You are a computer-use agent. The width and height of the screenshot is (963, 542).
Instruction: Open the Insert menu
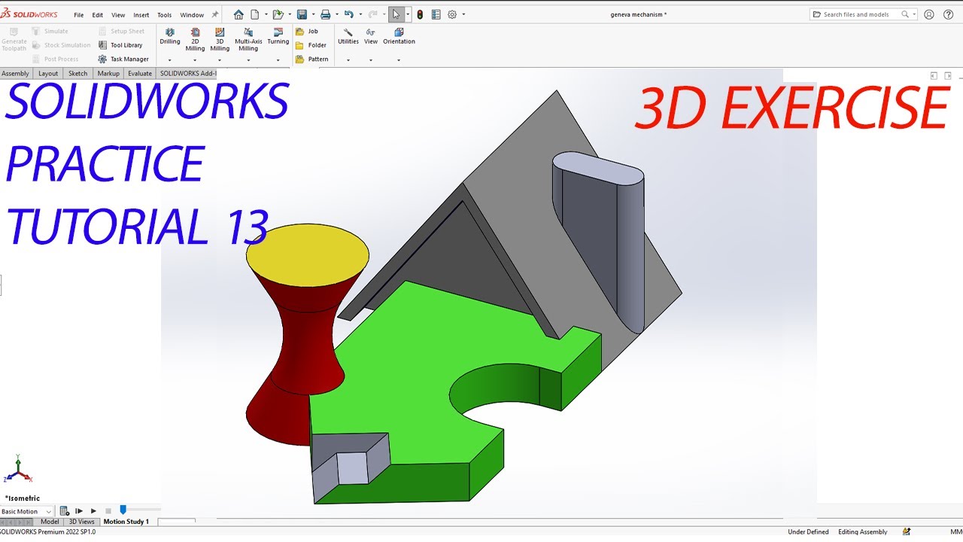pyautogui.click(x=141, y=15)
